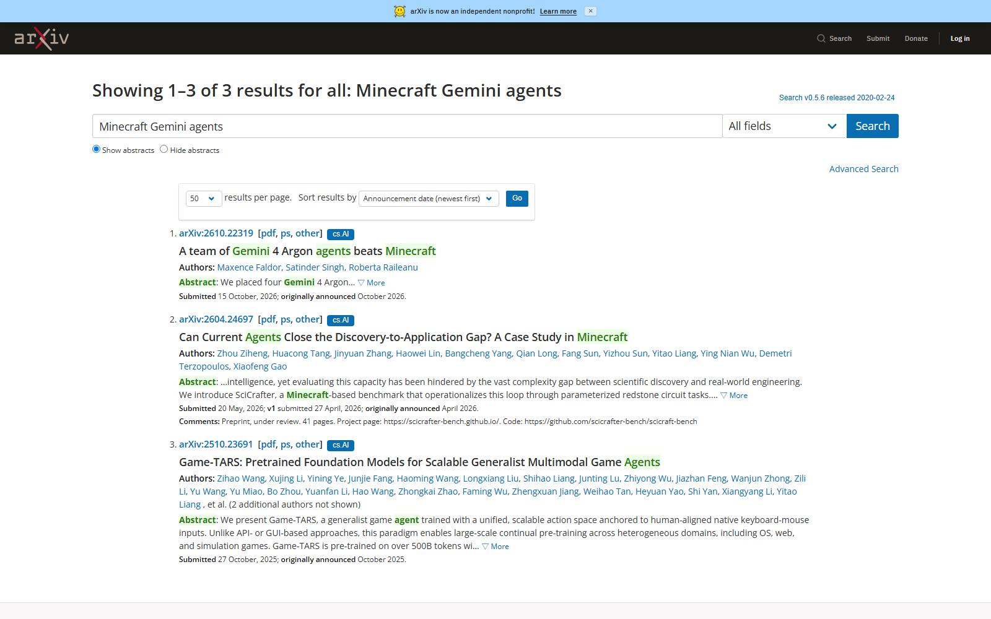Dismiss the nonprofit announcement banner
This screenshot has width=991, height=619.
click(x=591, y=11)
